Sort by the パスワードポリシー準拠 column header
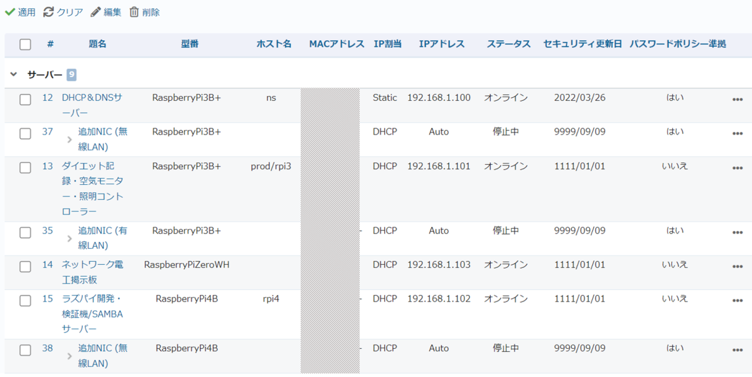The image size is (752, 377). pos(677,44)
